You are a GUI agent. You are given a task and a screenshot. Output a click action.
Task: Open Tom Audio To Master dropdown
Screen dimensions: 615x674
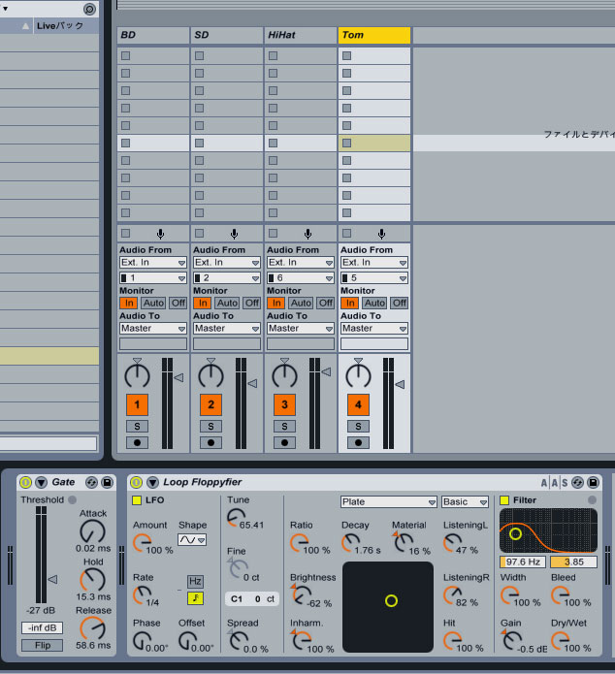[x=374, y=329]
